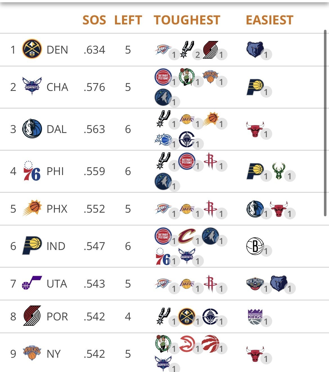The height and width of the screenshot is (372, 329).
Task: Sort by the LEFT column header
Action: pyautogui.click(x=128, y=20)
